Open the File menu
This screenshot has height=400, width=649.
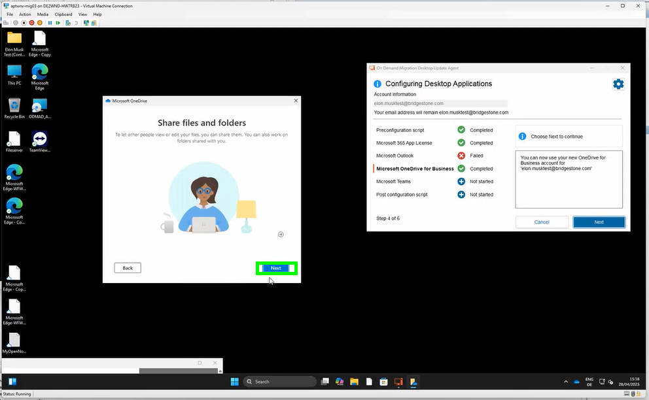coord(10,14)
